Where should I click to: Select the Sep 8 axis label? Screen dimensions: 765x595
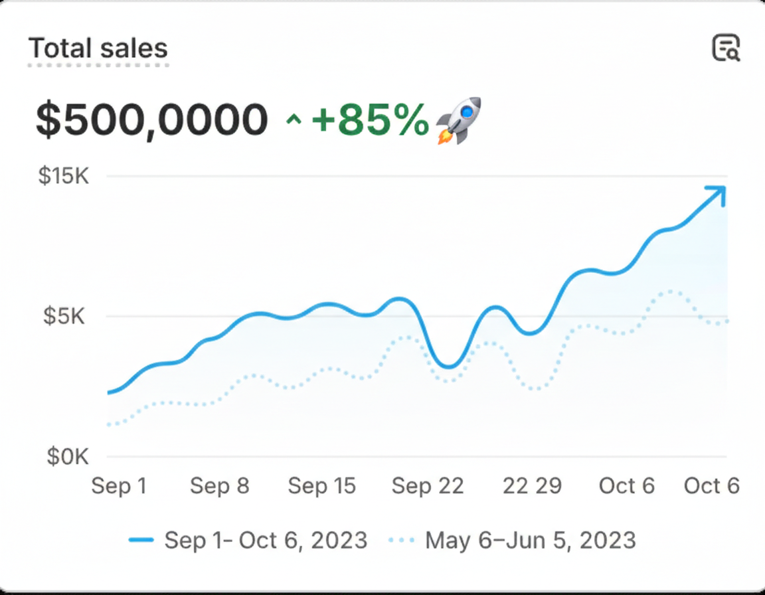click(x=219, y=486)
